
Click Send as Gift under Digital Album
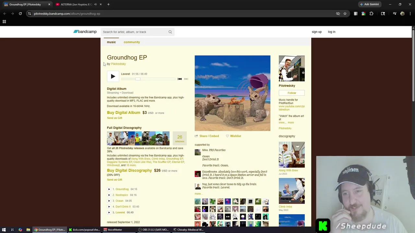coord(114,118)
